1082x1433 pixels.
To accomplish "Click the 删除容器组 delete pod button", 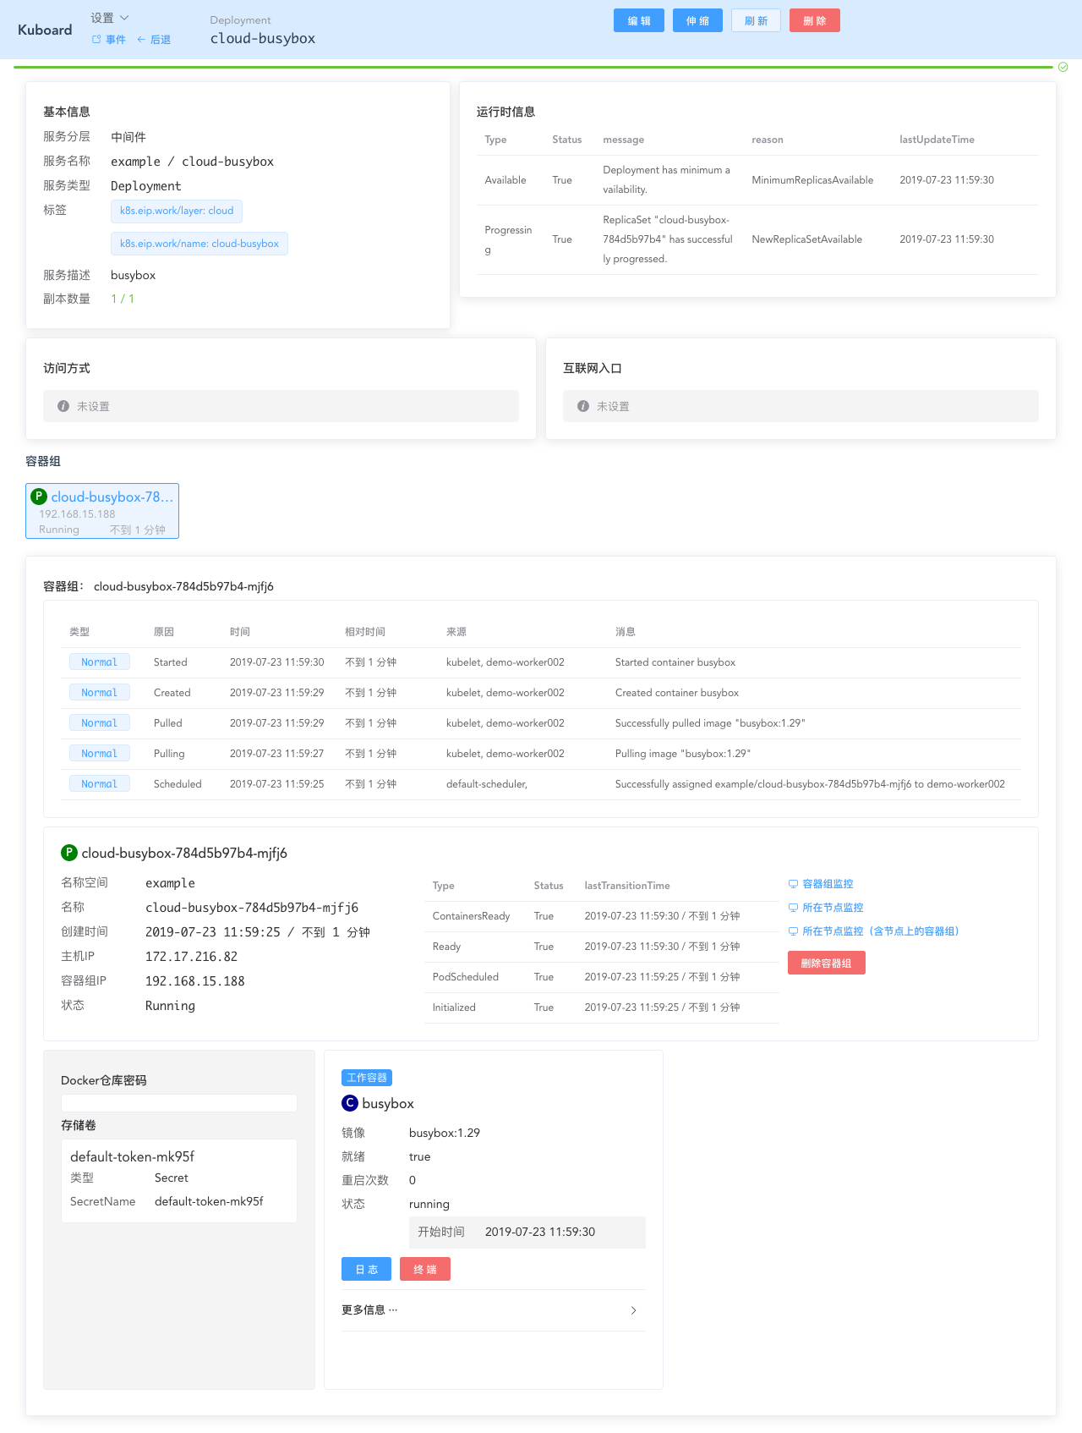I will click(x=827, y=963).
